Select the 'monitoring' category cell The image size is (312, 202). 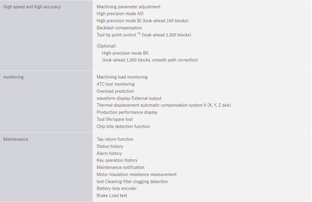(x=13, y=77)
